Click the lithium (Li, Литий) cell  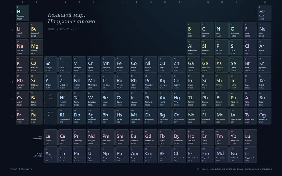[22, 30]
